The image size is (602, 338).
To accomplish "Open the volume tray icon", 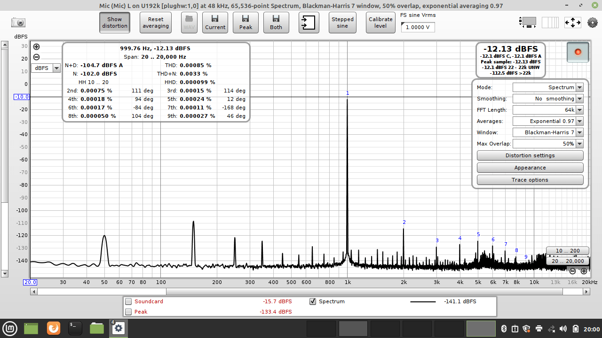I will pos(563,329).
